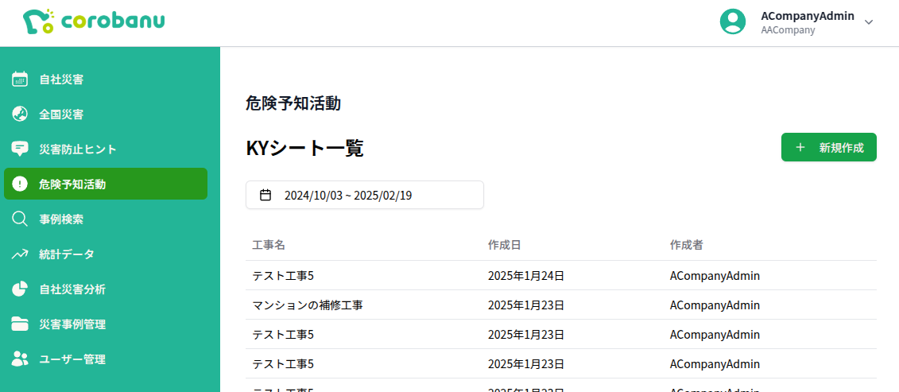This screenshot has width=899, height=392.
Task: Click the 2025年1月24日 date cell
Action: point(526,276)
